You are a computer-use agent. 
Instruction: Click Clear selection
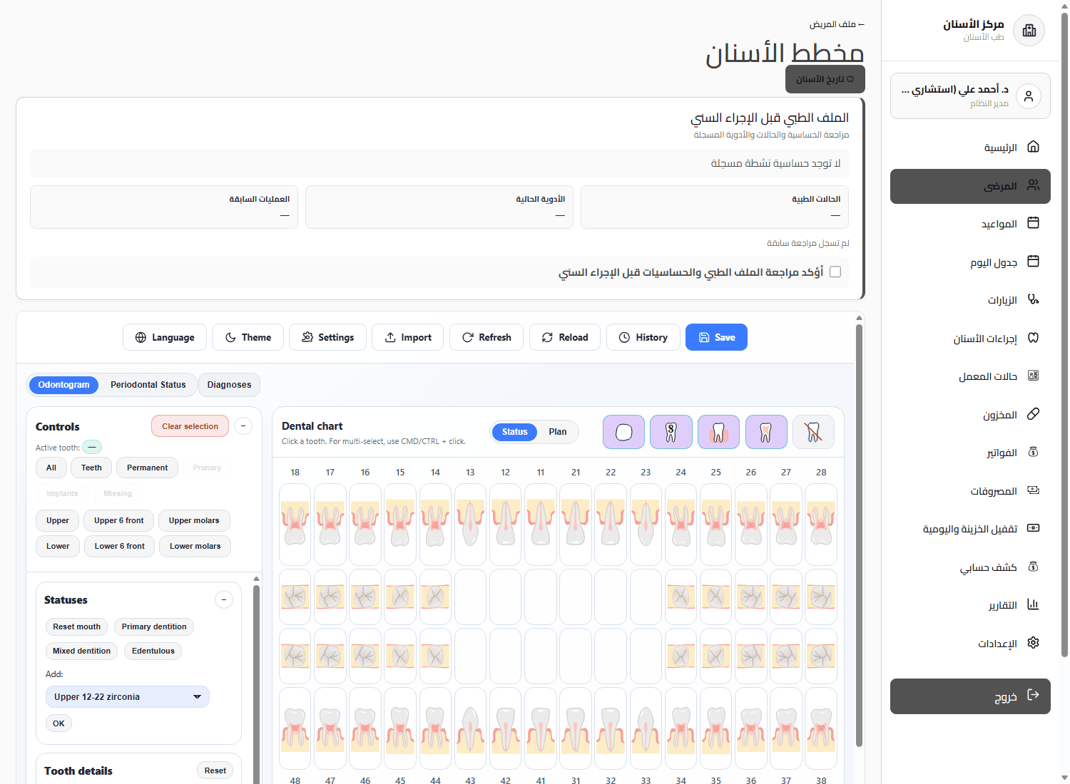[x=190, y=426]
